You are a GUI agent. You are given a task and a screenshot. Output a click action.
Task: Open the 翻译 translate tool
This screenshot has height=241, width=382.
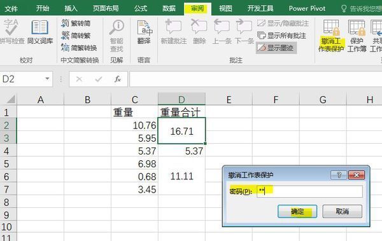144,32
